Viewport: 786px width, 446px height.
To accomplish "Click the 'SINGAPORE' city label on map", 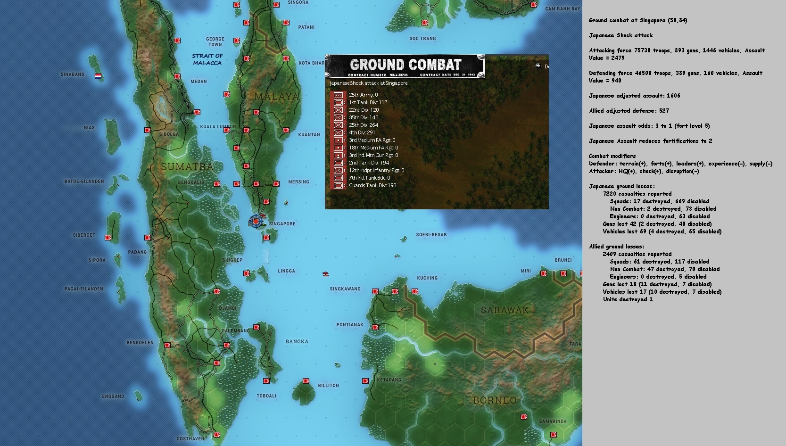I will [x=282, y=224].
